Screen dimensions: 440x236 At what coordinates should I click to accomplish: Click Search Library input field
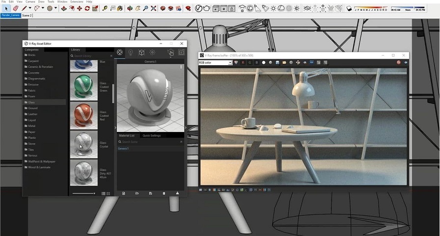click(x=91, y=56)
